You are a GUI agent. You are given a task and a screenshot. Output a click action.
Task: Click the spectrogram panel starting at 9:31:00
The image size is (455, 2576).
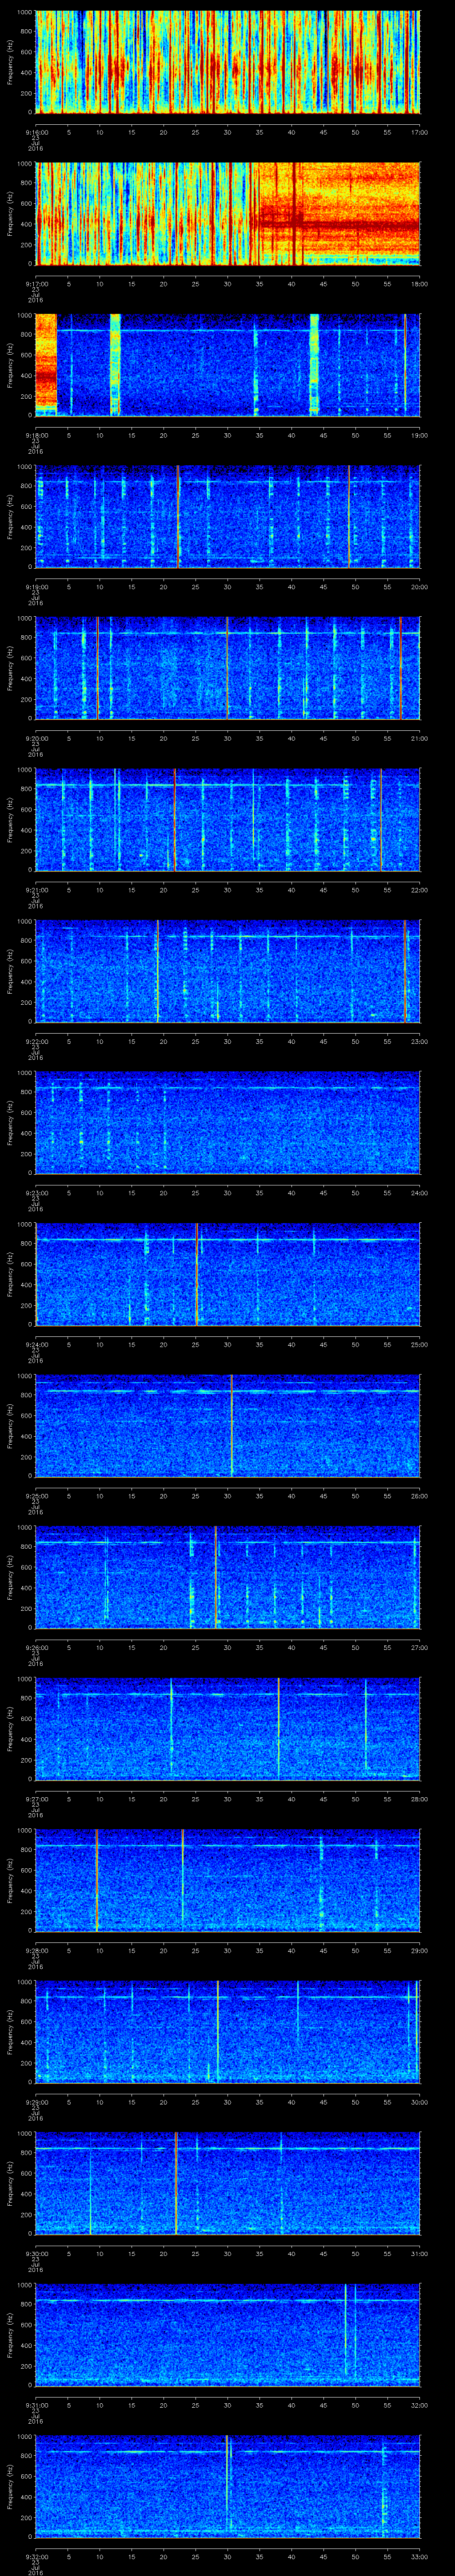click(x=227, y=2335)
